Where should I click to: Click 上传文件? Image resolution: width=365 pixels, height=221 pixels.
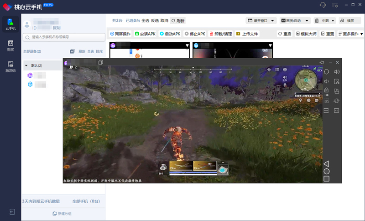(x=247, y=34)
